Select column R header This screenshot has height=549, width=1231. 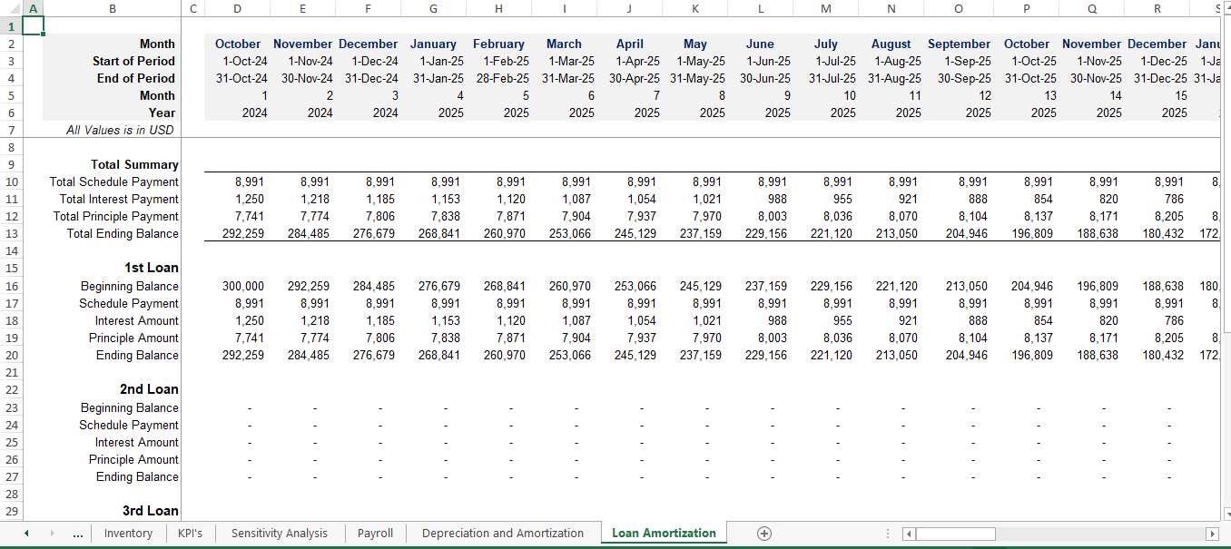[1157, 8]
